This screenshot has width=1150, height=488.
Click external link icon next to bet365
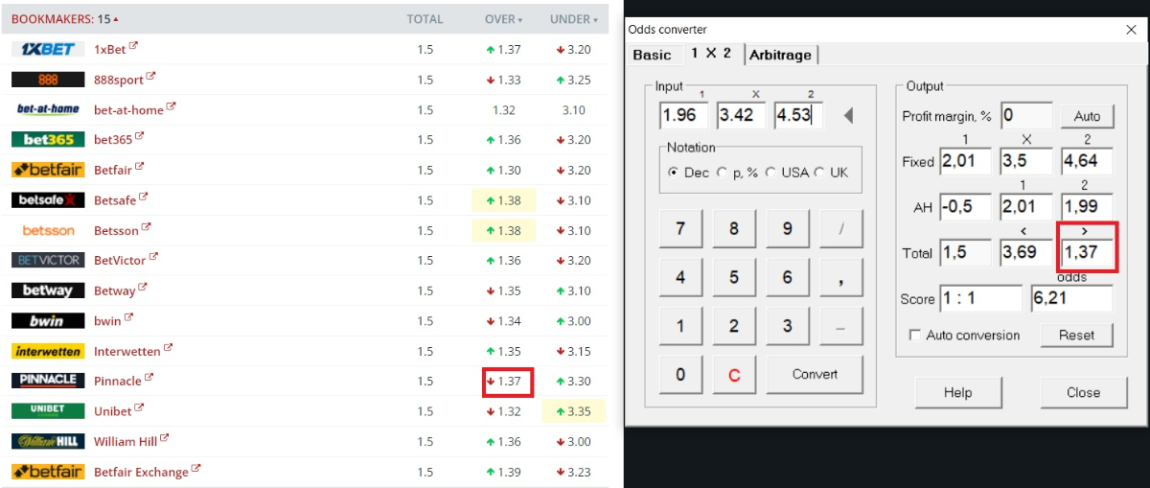(139, 137)
